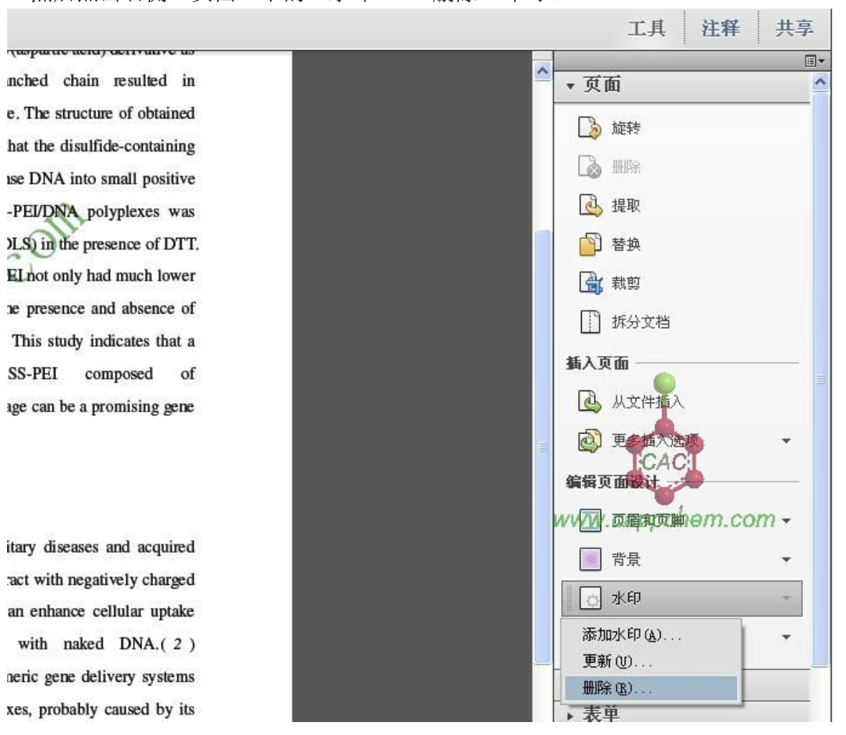The width and height of the screenshot is (846, 735).
Task: Choose 删除(R)... to remove the watermark
Action: pos(651,688)
